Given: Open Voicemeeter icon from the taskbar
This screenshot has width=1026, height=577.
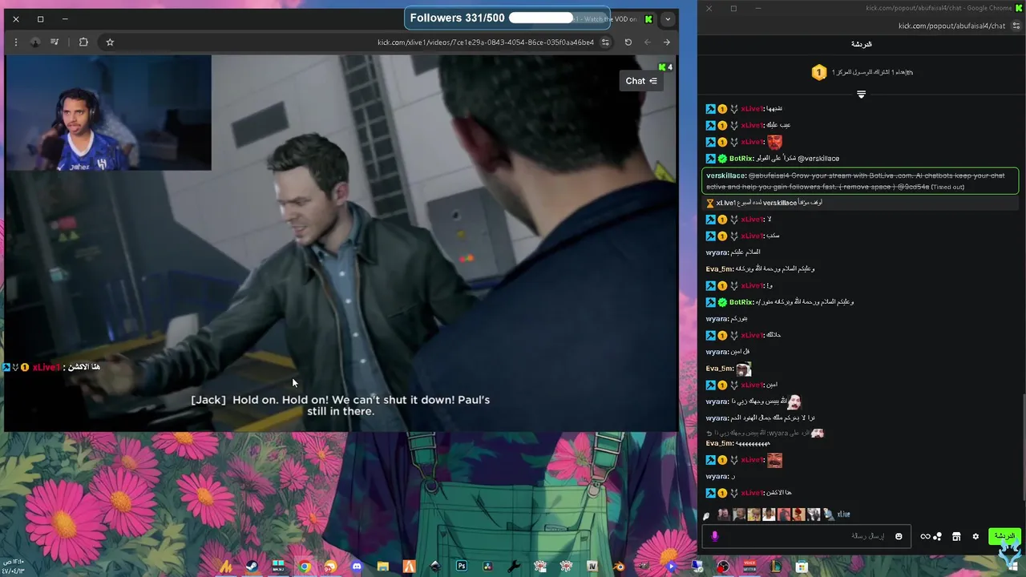Looking at the screenshot, I should tap(749, 567).
